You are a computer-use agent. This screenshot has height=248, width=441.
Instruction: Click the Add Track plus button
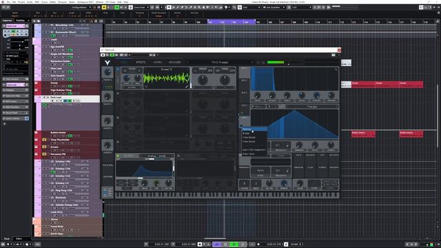[x=34, y=21]
